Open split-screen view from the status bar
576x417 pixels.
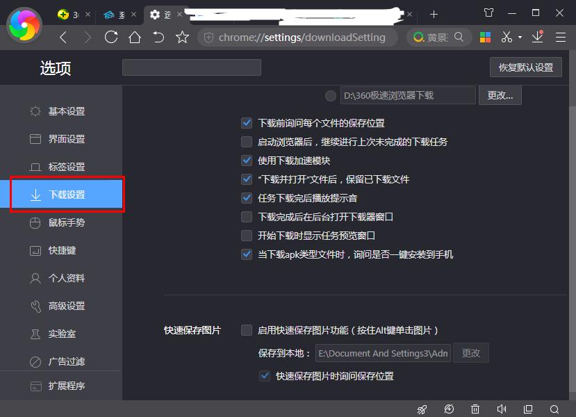(528, 409)
